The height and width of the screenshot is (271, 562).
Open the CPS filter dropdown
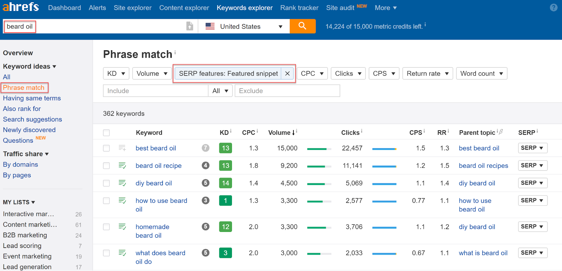384,74
